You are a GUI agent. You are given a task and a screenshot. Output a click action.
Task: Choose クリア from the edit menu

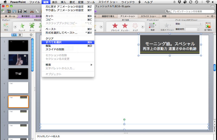tap(68, 38)
